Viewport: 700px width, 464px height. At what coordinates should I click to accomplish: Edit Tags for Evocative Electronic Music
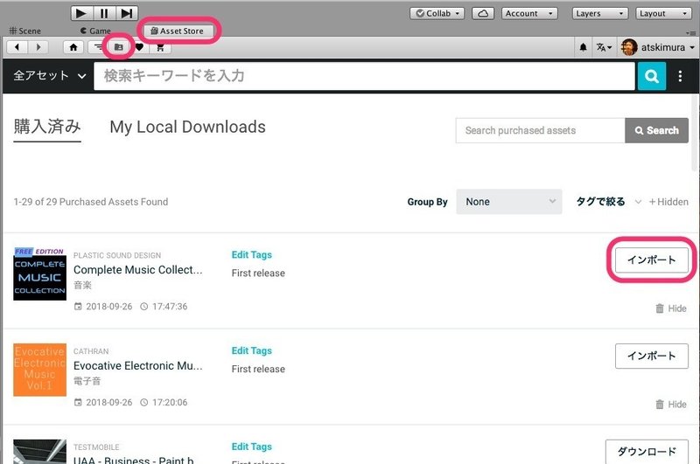pyautogui.click(x=252, y=350)
